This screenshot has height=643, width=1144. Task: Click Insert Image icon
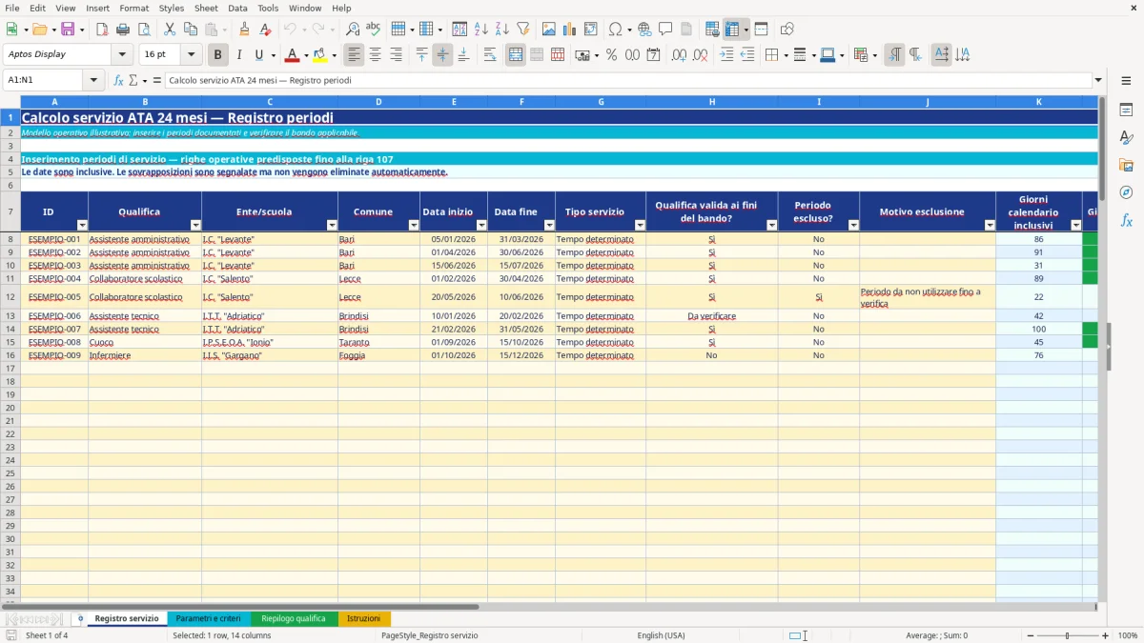549,30
